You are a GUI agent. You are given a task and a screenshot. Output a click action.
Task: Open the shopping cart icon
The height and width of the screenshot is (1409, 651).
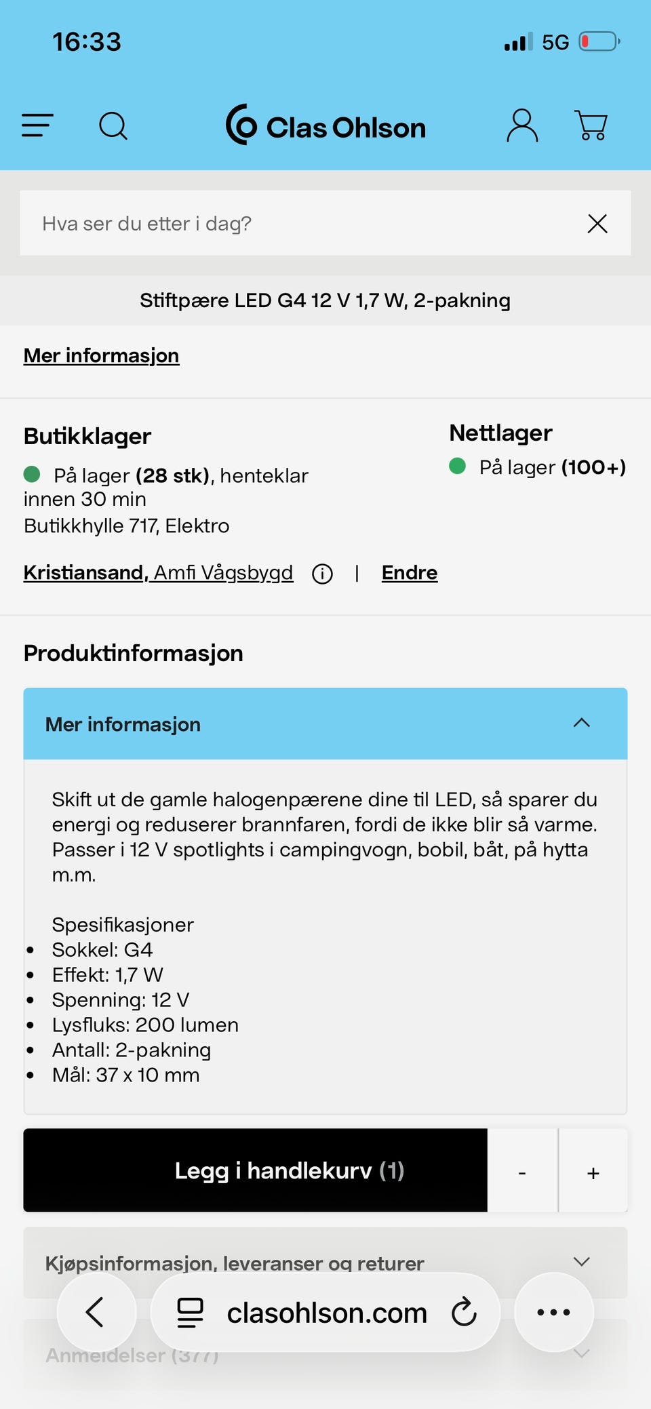click(x=591, y=125)
